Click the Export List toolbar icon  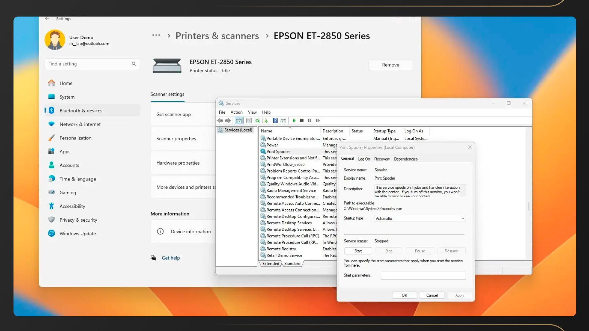click(265, 121)
